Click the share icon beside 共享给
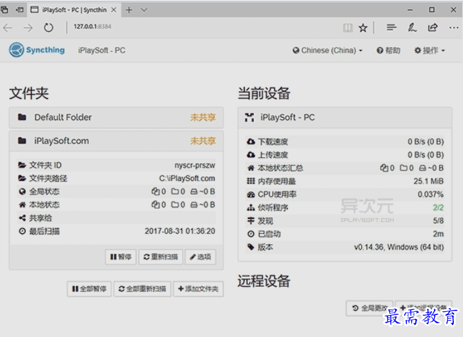 [x=22, y=218]
